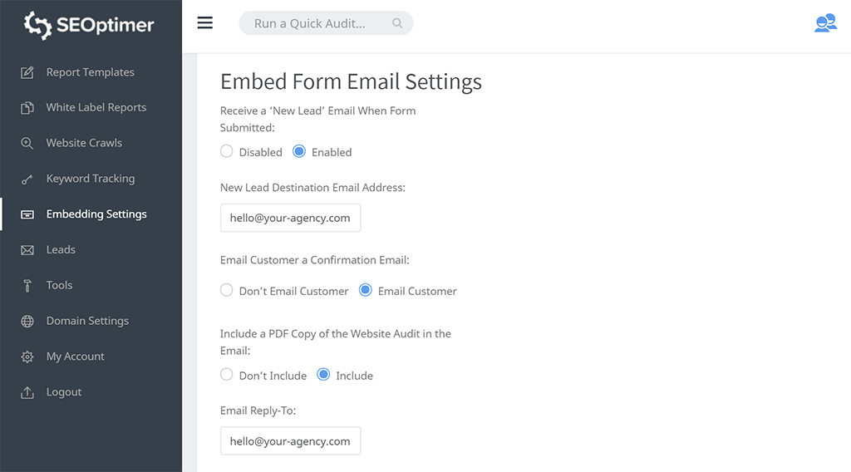Click the Email Reply-To input field

point(290,441)
